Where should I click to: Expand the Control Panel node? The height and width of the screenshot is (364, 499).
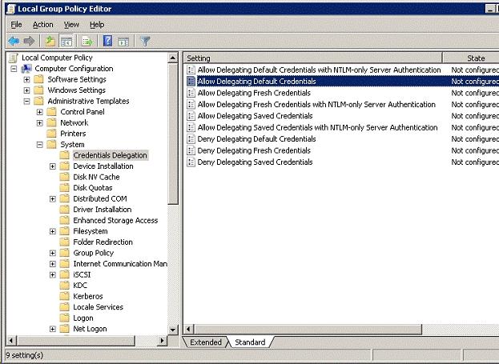40,112
